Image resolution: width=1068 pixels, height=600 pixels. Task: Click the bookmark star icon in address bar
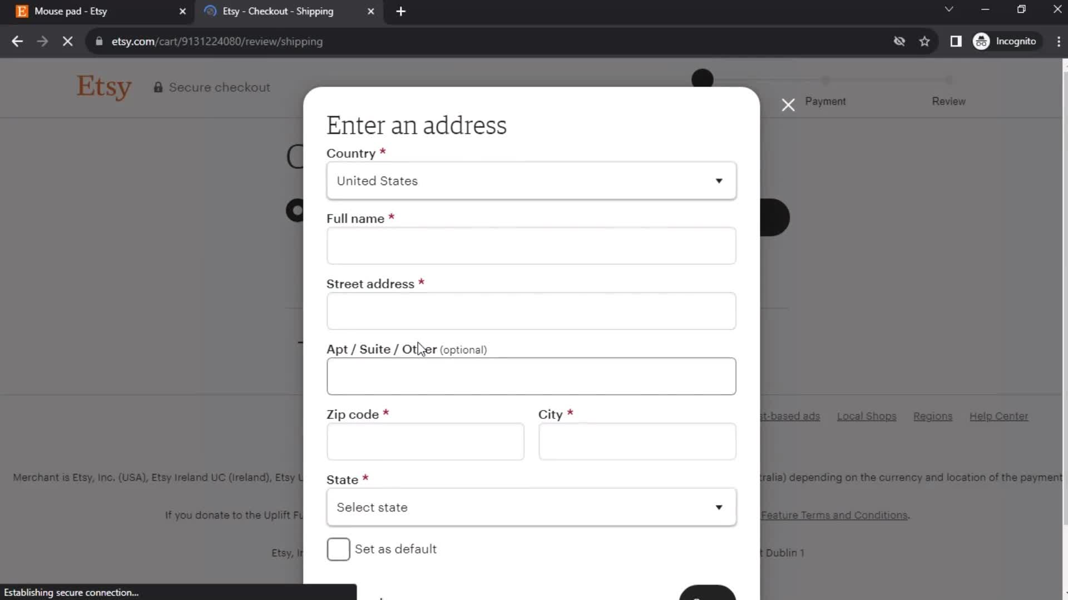pyautogui.click(x=924, y=41)
